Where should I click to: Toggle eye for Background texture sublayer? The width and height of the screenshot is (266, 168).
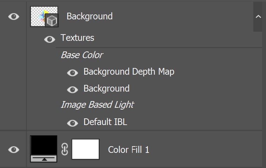point(73,90)
